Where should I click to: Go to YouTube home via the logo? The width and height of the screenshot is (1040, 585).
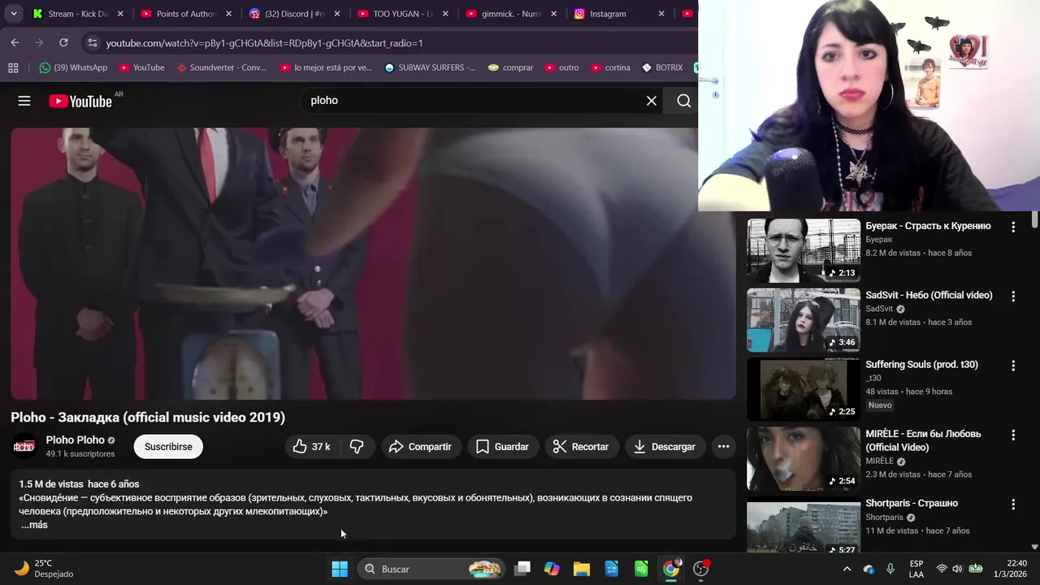click(80, 101)
